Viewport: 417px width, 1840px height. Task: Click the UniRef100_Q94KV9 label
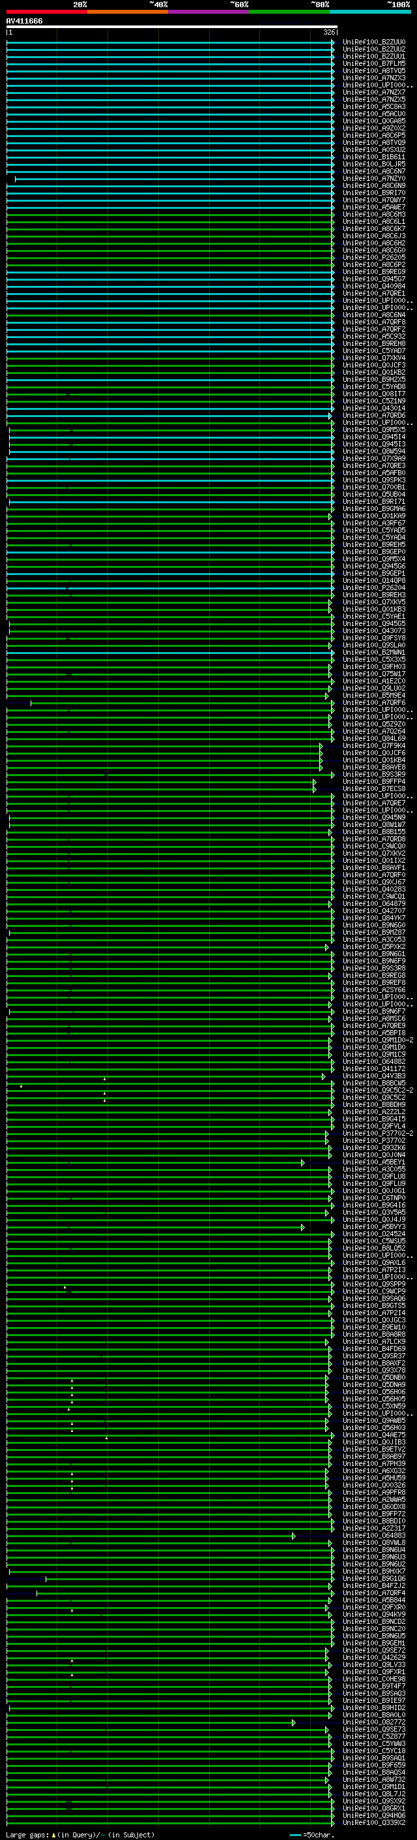point(374,1614)
